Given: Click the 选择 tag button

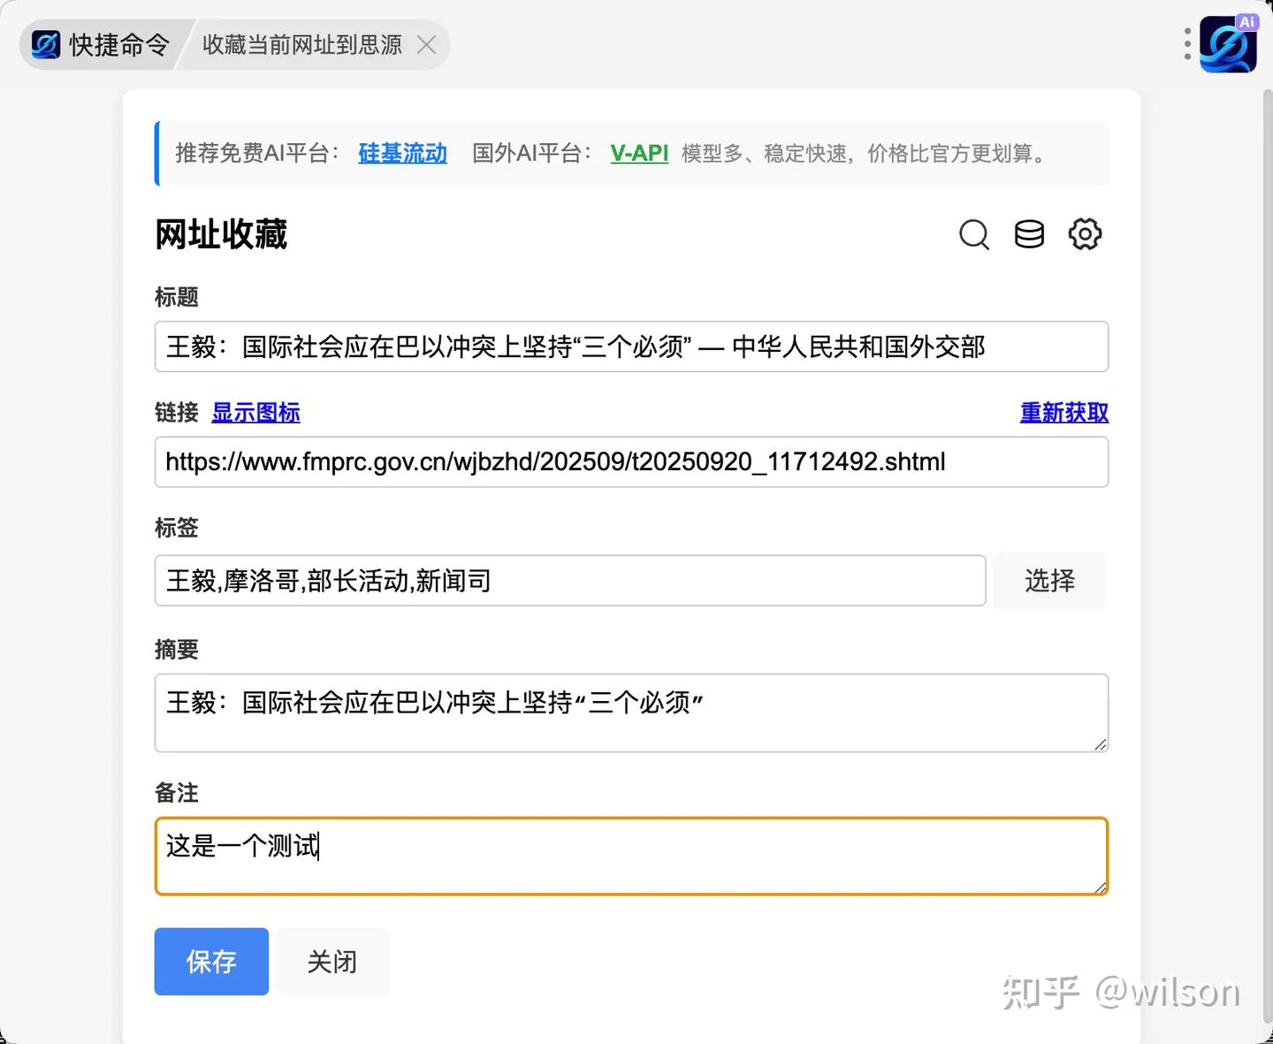Looking at the screenshot, I should point(1050,581).
